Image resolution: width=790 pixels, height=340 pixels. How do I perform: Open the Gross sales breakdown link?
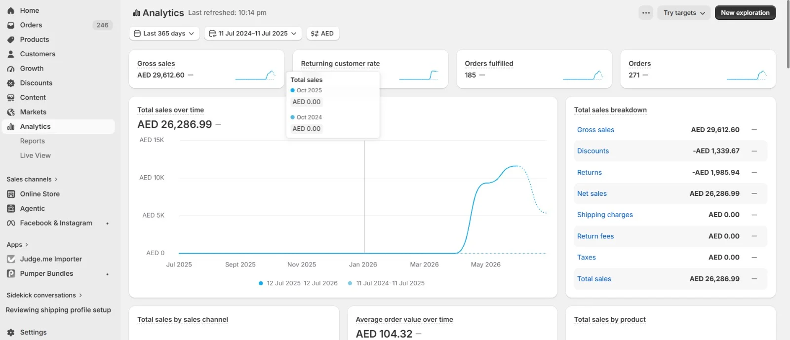[x=595, y=130]
